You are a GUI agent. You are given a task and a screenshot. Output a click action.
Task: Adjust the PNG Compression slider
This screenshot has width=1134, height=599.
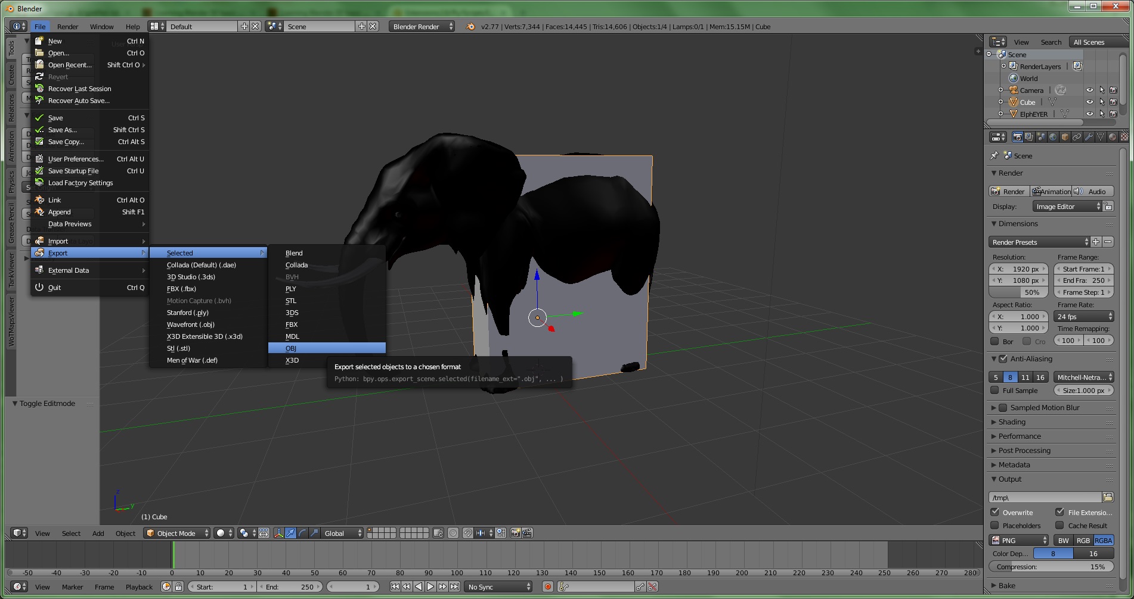coord(1051,566)
